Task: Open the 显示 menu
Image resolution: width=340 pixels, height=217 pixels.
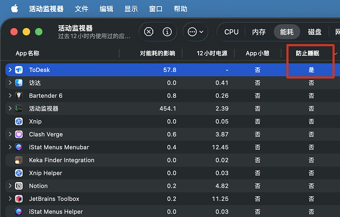Action: [x=131, y=9]
